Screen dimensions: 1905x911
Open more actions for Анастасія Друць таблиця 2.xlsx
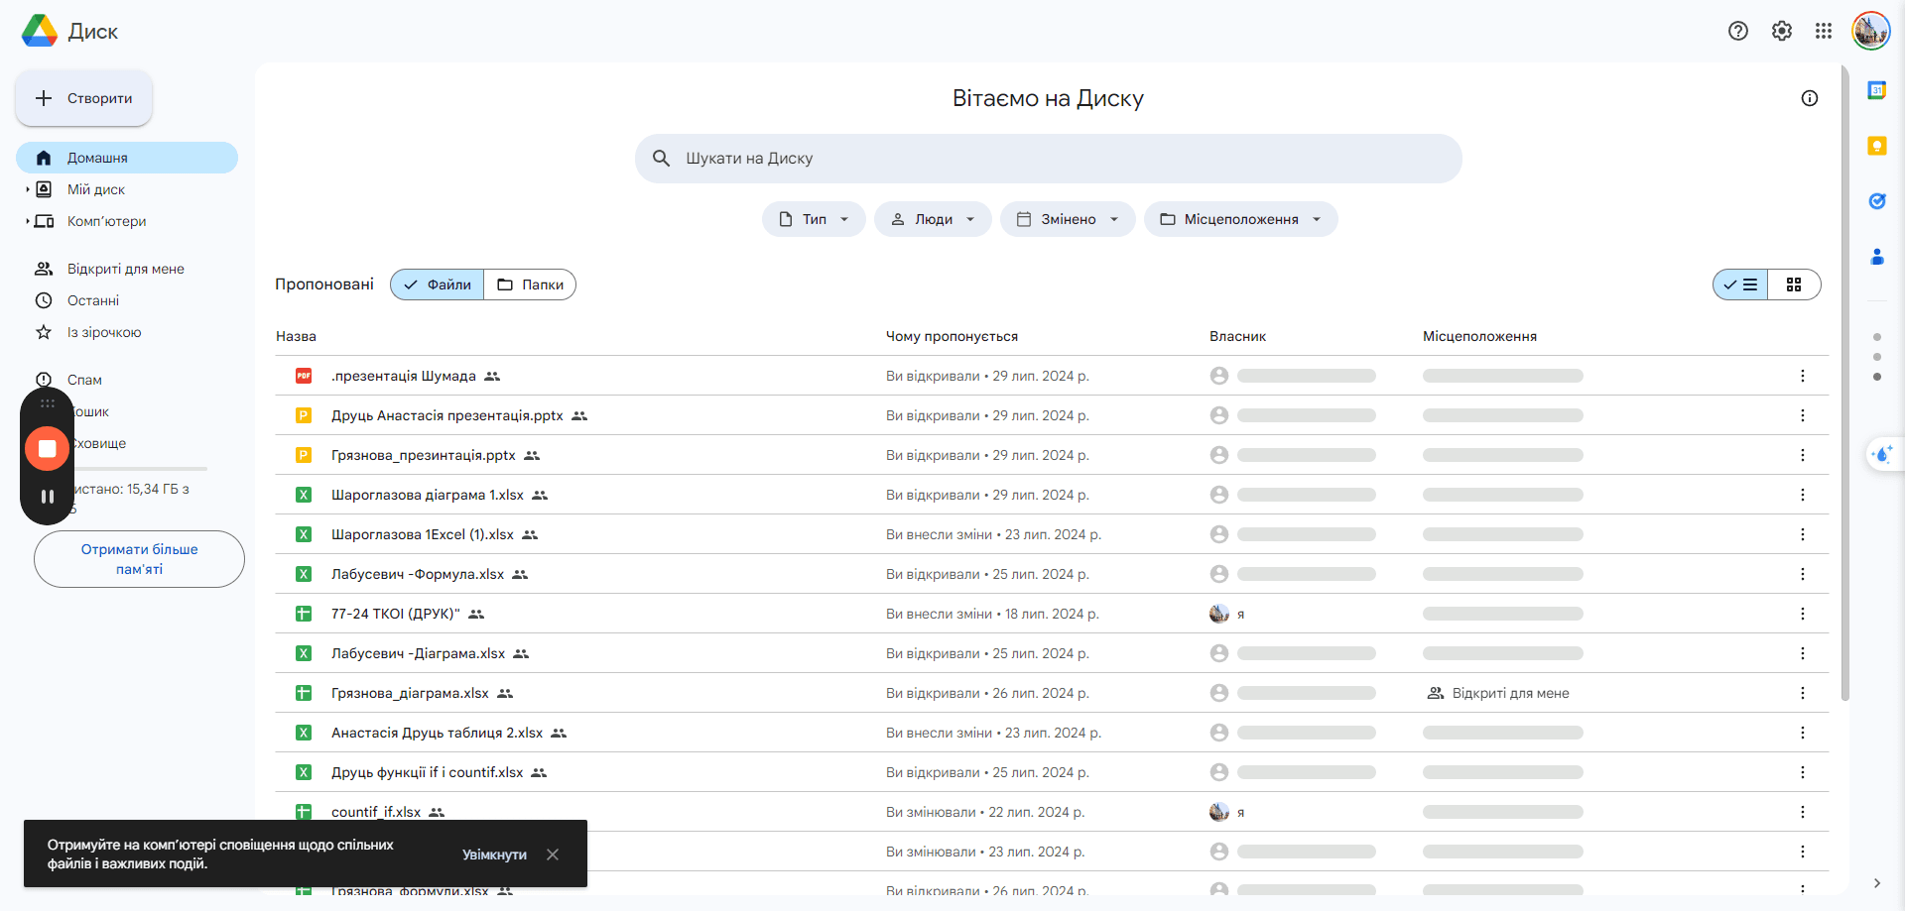pos(1803,733)
